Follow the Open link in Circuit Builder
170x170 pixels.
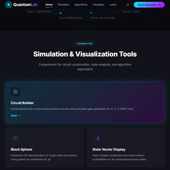click(15, 116)
